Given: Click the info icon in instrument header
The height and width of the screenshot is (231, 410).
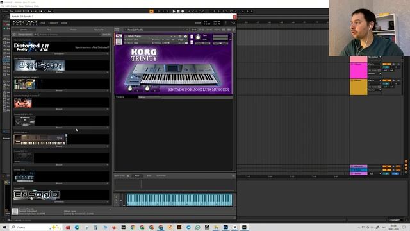Looking at the screenshot, I should tap(186, 37).
